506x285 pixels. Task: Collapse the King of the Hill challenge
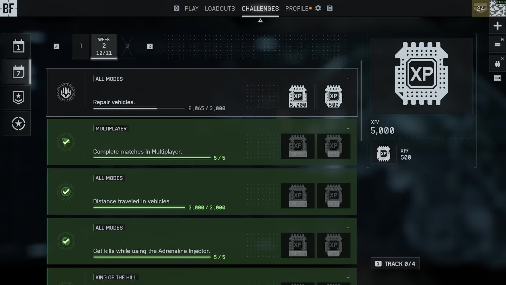click(348, 277)
